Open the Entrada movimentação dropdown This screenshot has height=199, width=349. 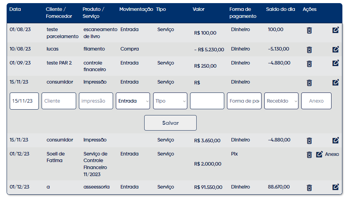[x=133, y=101]
